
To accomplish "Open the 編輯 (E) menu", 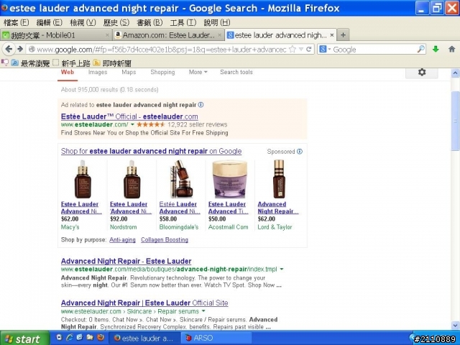I will pos(50,22).
